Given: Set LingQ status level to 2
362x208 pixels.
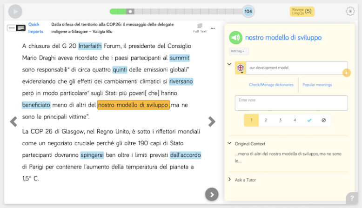Looking at the screenshot, I should [x=266, y=120].
